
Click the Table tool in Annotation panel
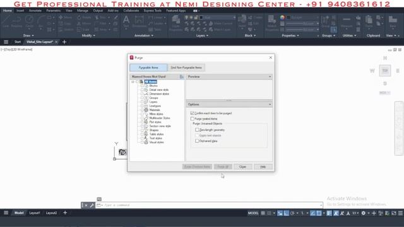[x=155, y=30]
